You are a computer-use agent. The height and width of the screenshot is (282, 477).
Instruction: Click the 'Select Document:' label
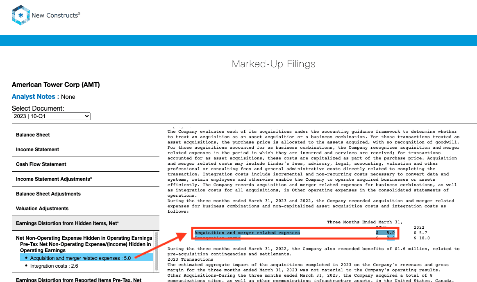pos(38,108)
